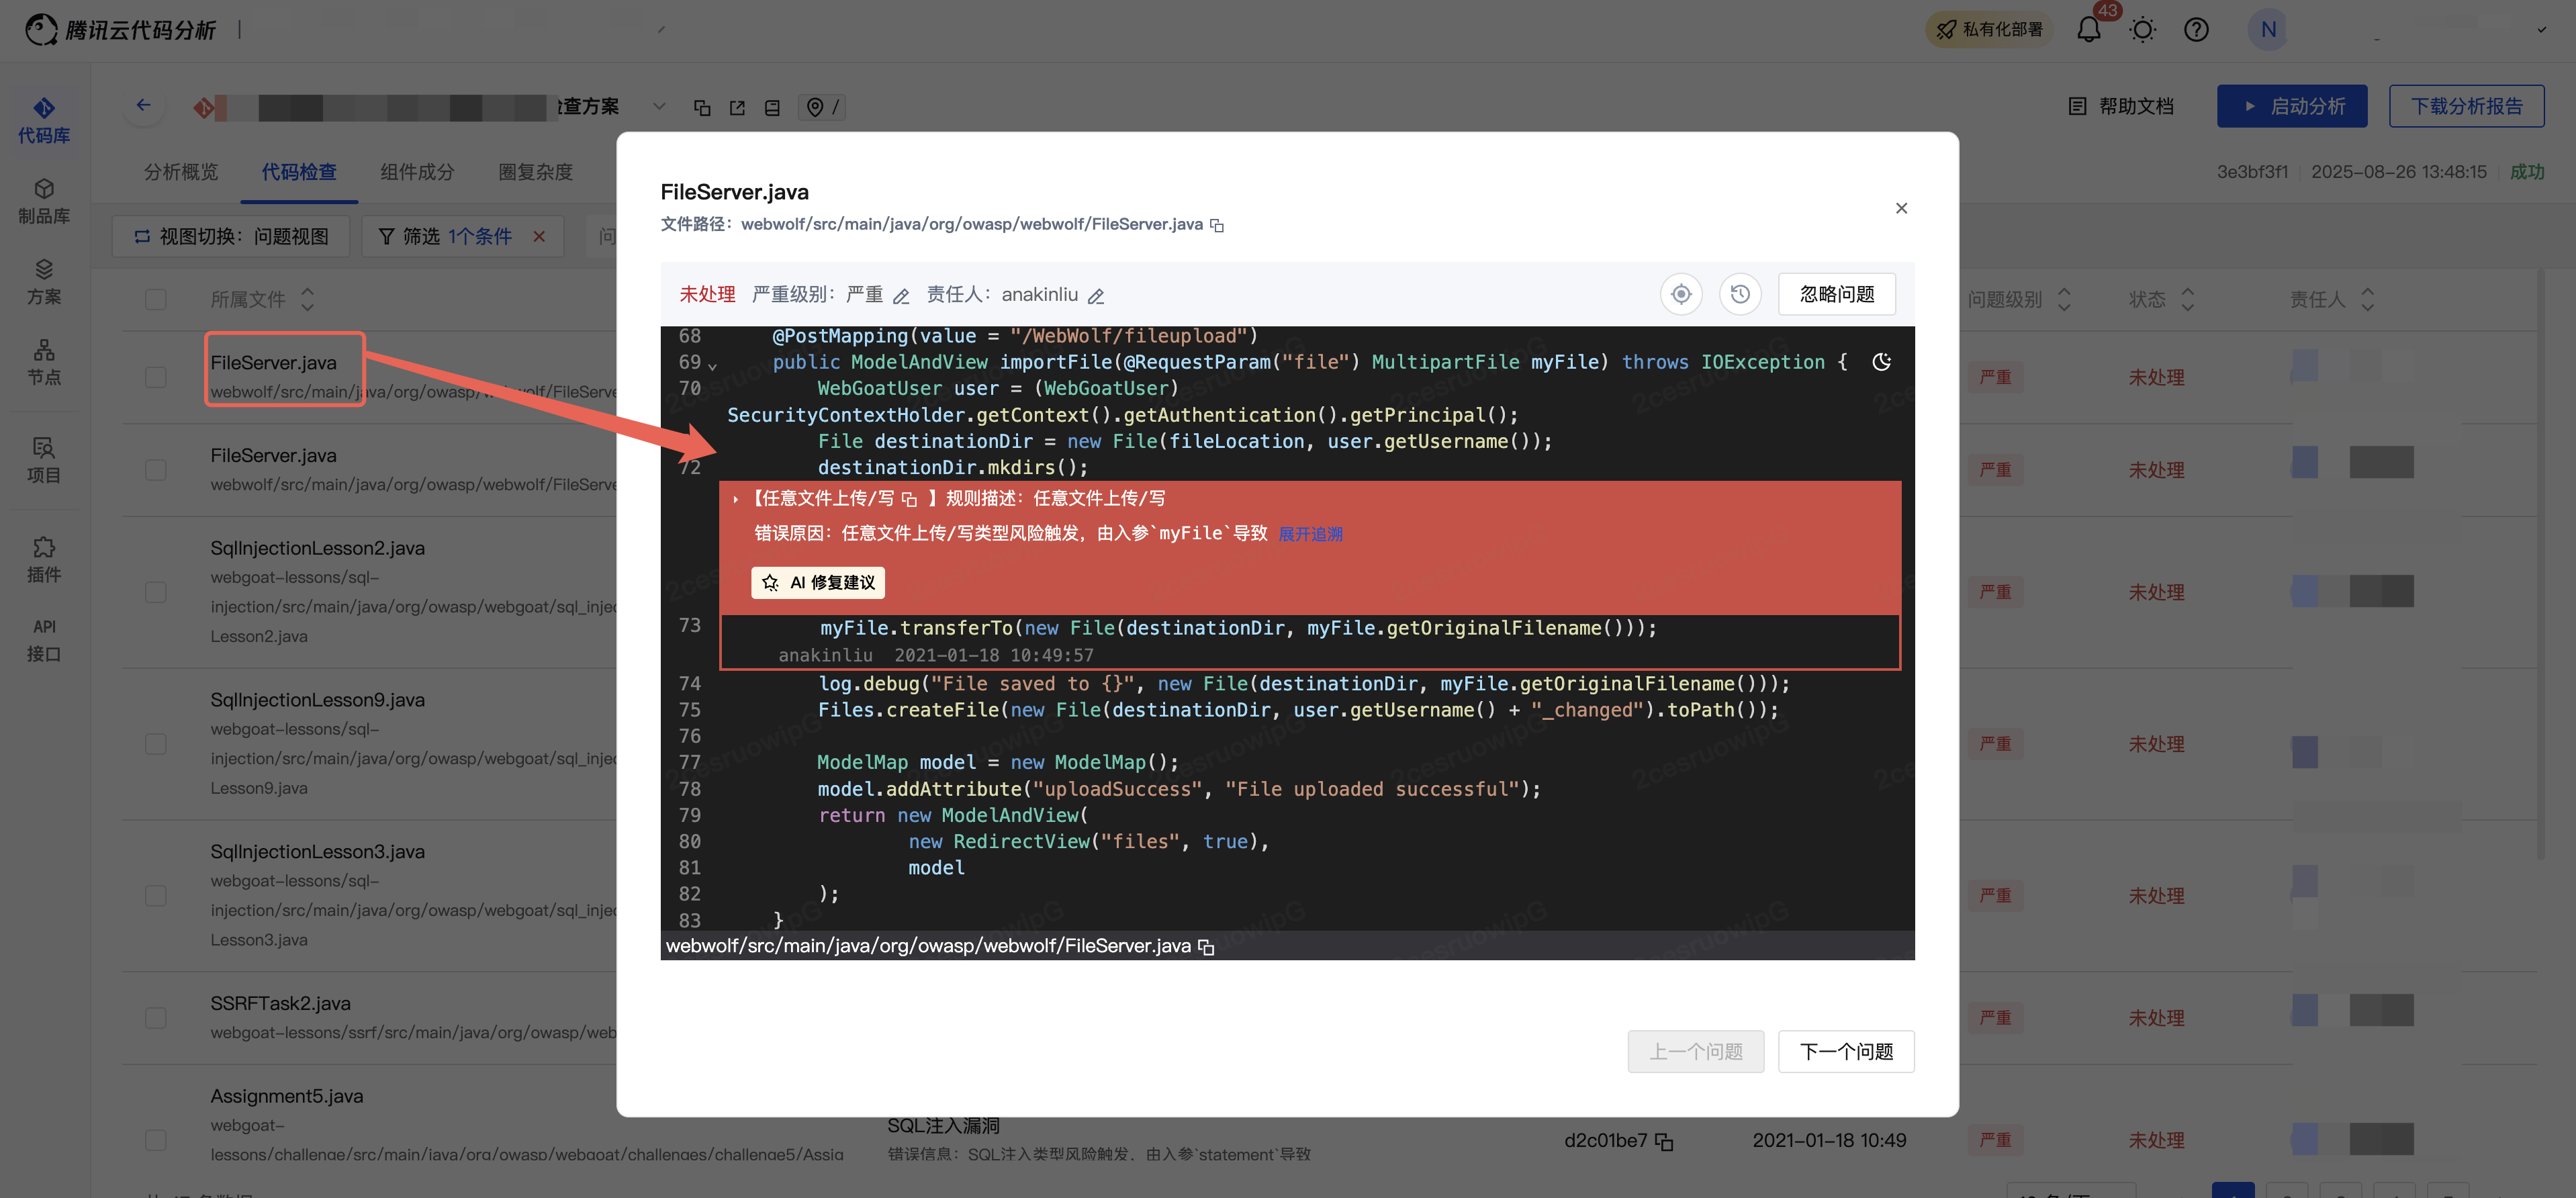Check the first FileServer.java row checkbox
The image size is (2576, 1198).
click(156, 377)
